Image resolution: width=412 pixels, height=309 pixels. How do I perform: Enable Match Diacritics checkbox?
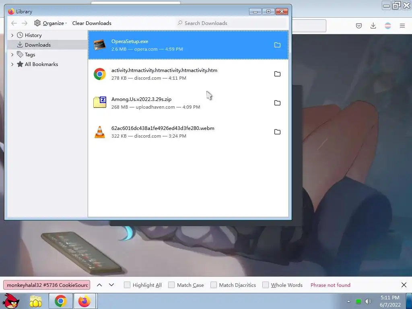click(214, 285)
